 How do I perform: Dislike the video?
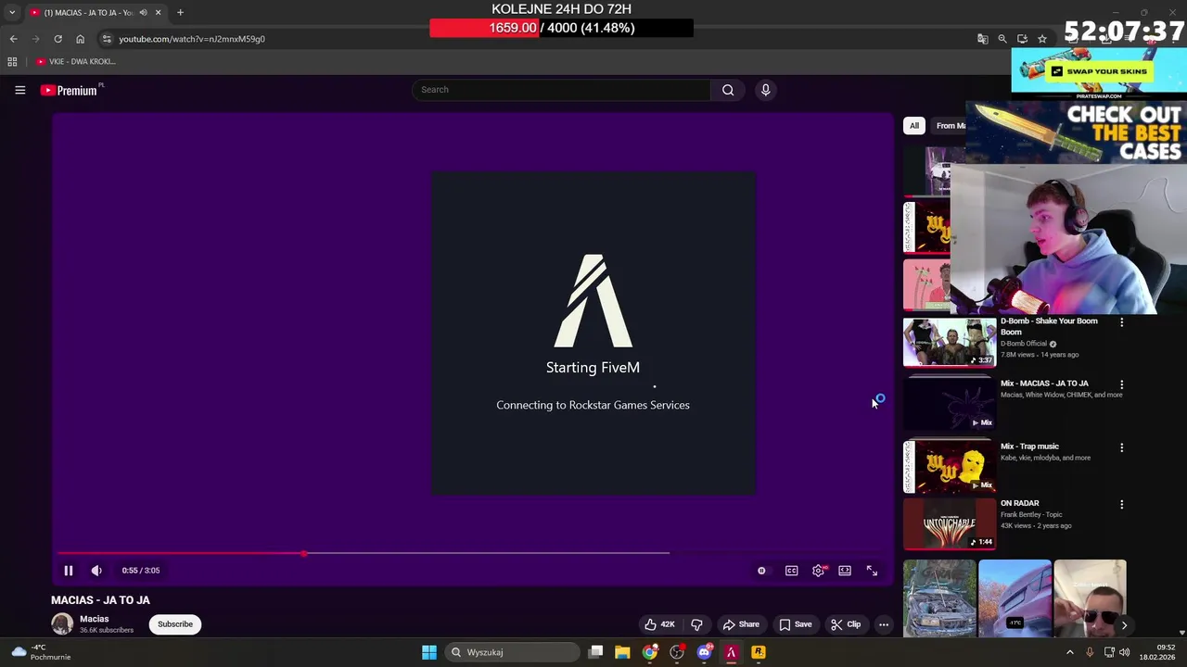(x=696, y=624)
